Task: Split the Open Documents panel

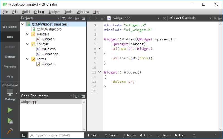Action: click(x=77, y=96)
